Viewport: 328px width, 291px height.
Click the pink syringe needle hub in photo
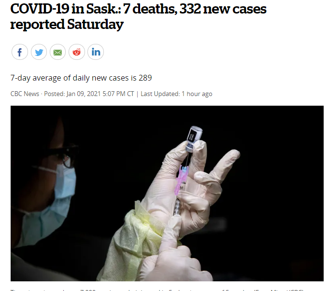point(181,179)
